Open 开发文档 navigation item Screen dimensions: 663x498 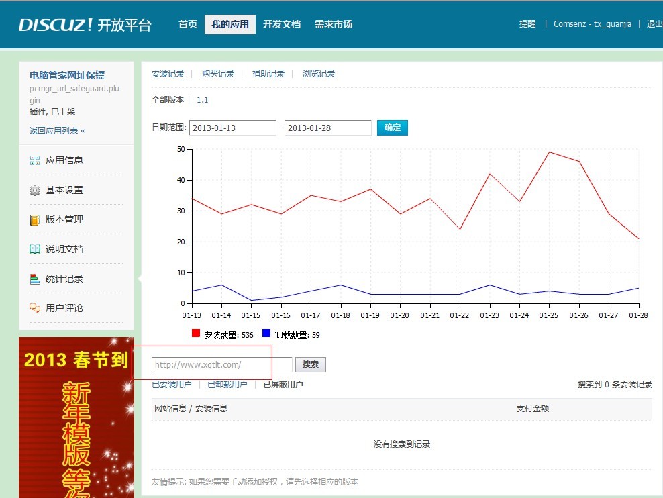[x=282, y=24]
